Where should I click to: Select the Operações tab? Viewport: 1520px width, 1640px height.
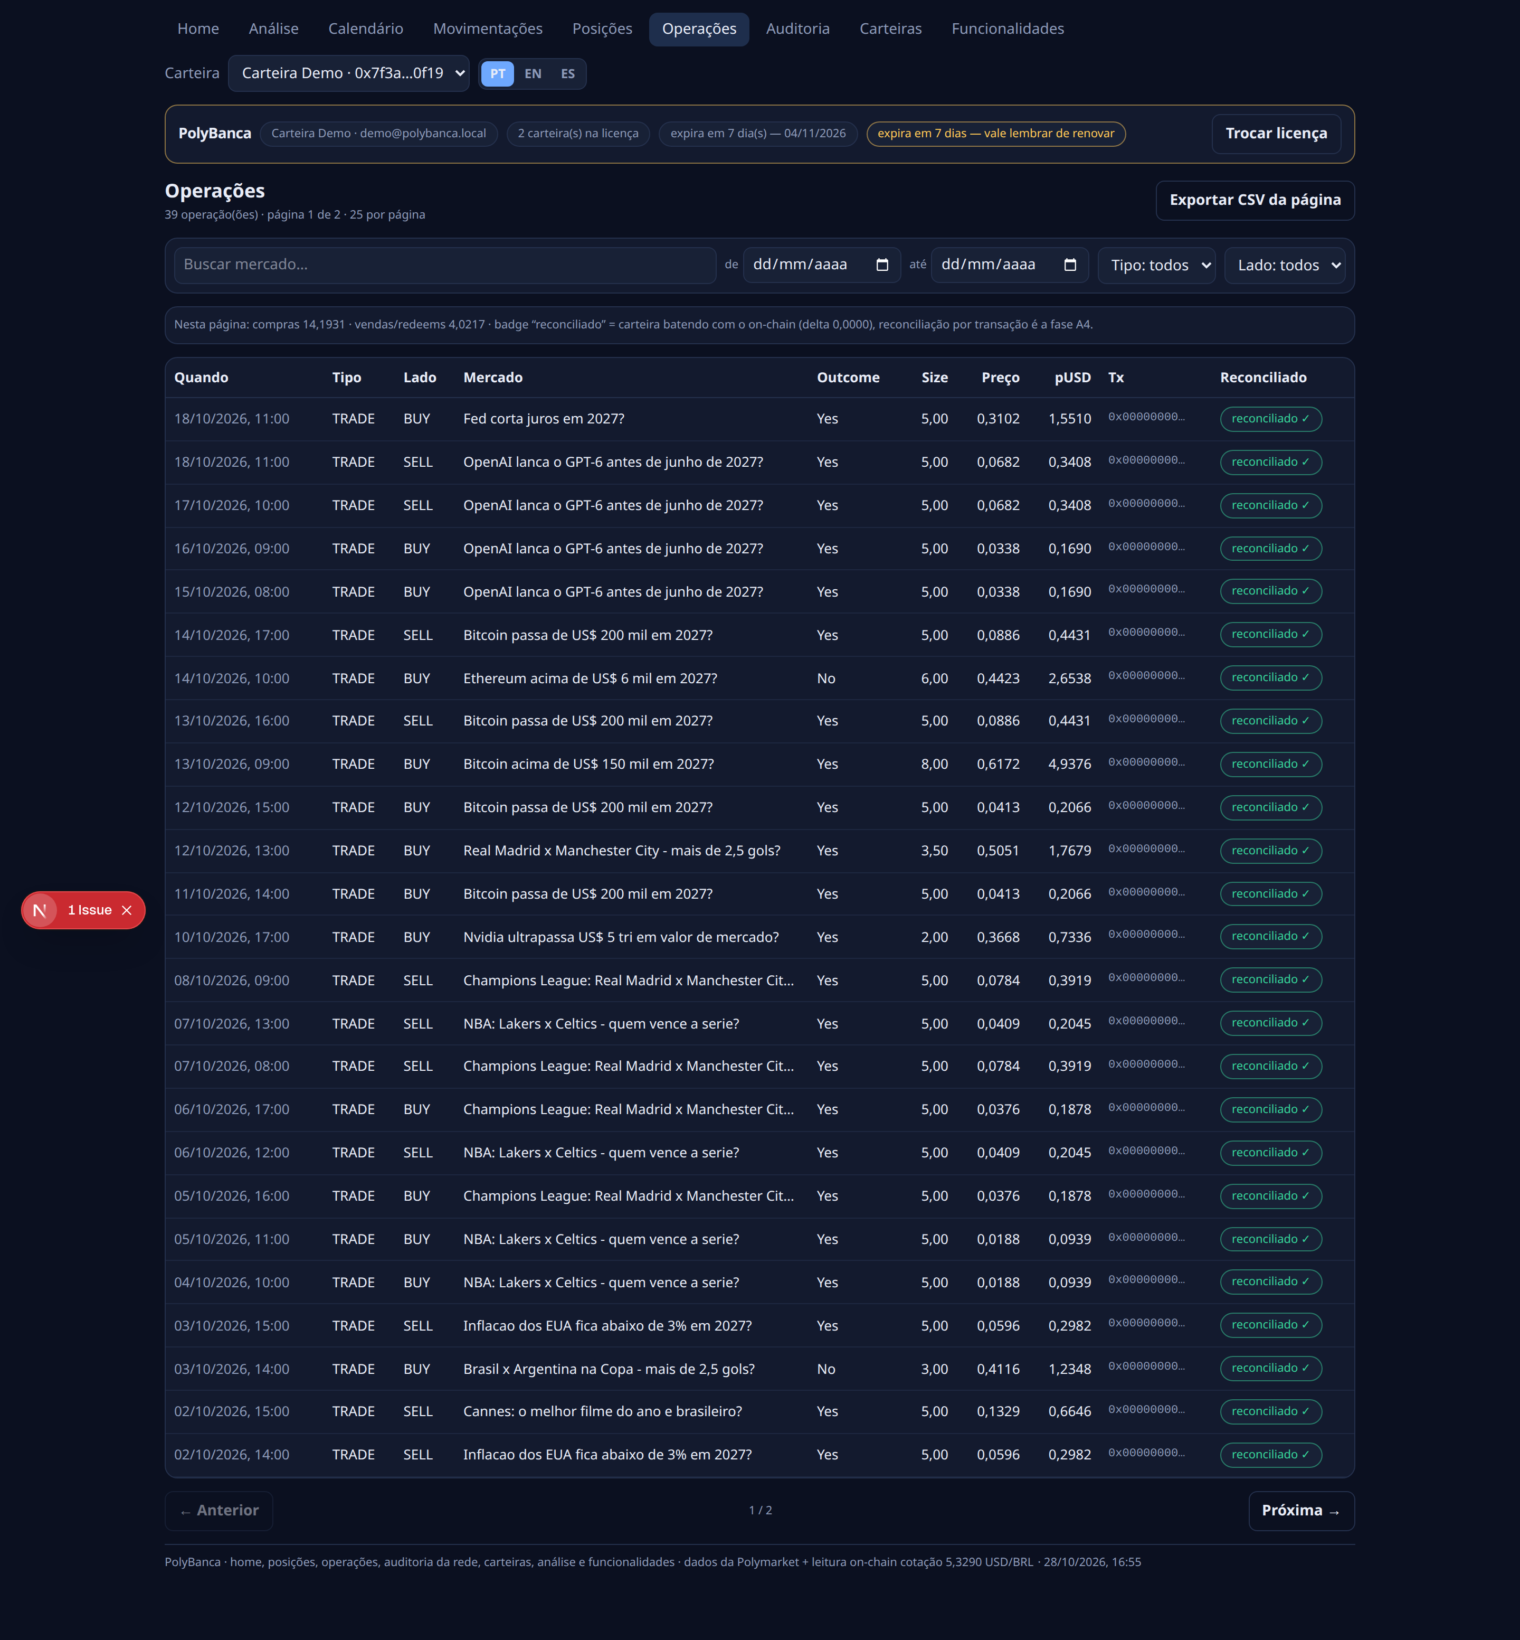[699, 29]
